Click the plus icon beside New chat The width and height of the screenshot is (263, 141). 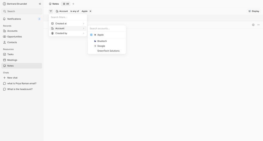(x=4, y=78)
